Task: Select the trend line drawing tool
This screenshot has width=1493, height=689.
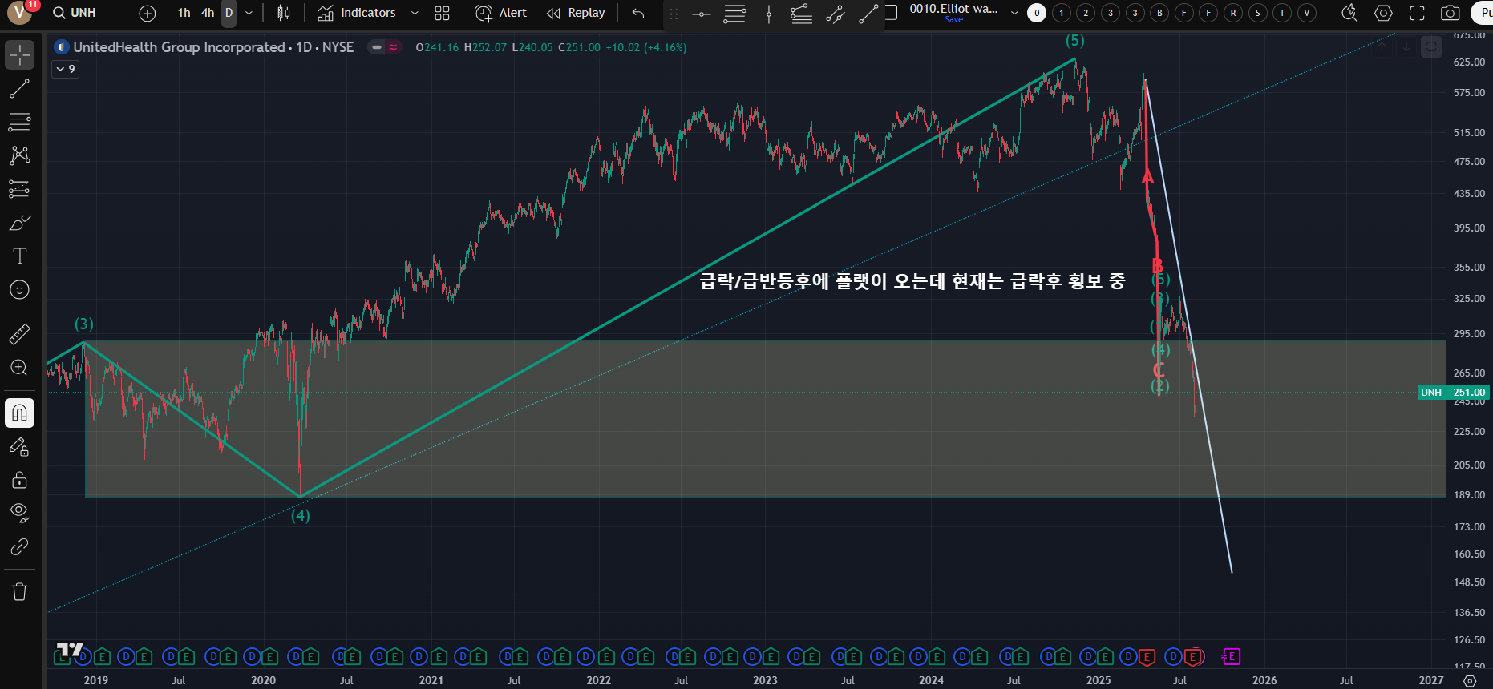Action: (x=19, y=89)
